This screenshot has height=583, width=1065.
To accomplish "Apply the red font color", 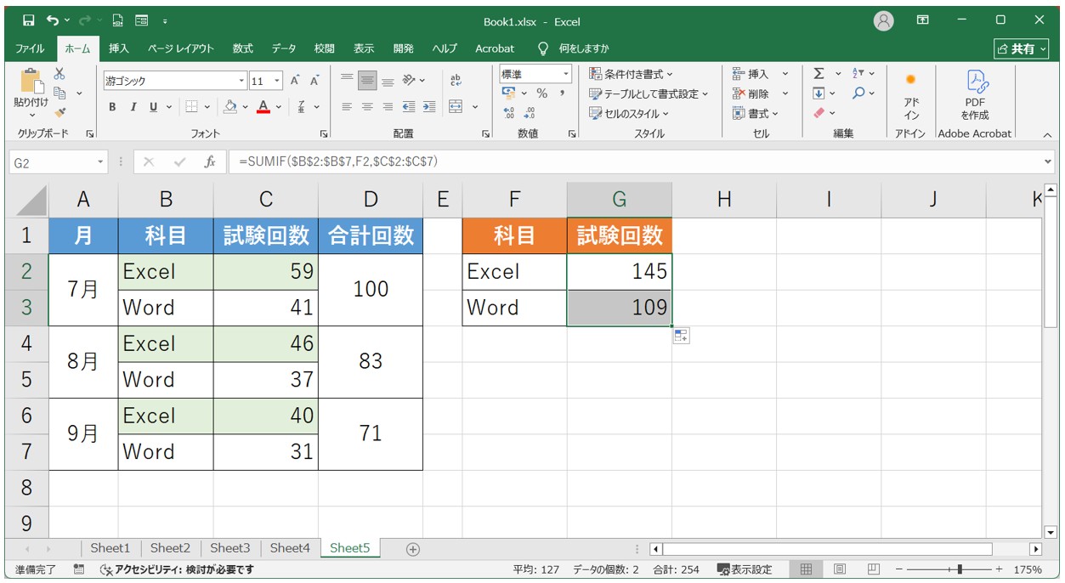I will coord(263,107).
